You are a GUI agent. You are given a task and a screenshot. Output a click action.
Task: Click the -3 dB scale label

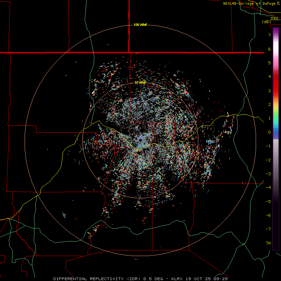click(x=268, y=174)
